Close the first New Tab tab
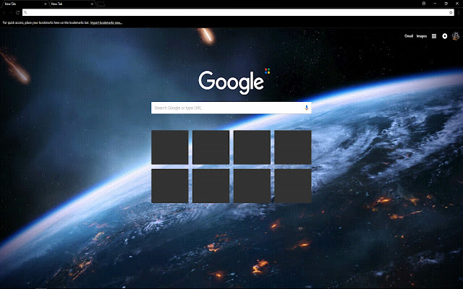 [45, 4]
